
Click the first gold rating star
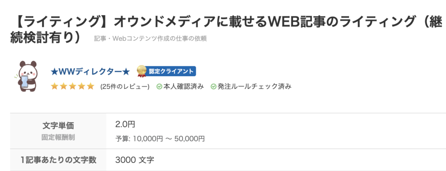point(54,86)
